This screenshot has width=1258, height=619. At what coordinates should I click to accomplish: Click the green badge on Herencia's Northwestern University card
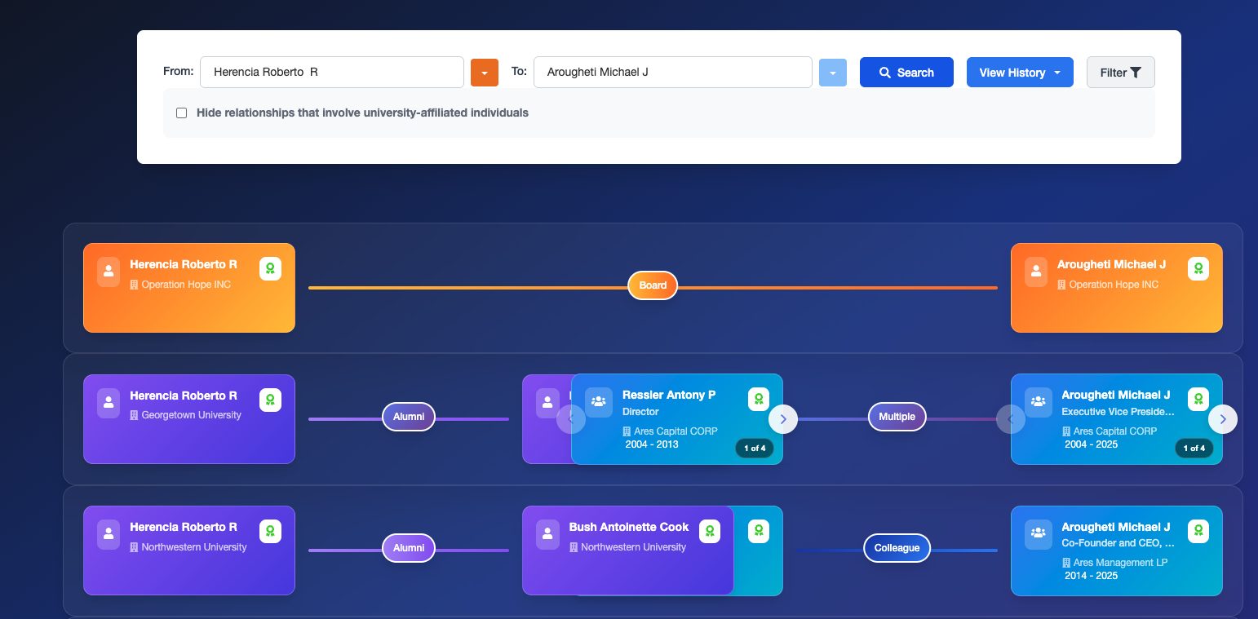(270, 531)
